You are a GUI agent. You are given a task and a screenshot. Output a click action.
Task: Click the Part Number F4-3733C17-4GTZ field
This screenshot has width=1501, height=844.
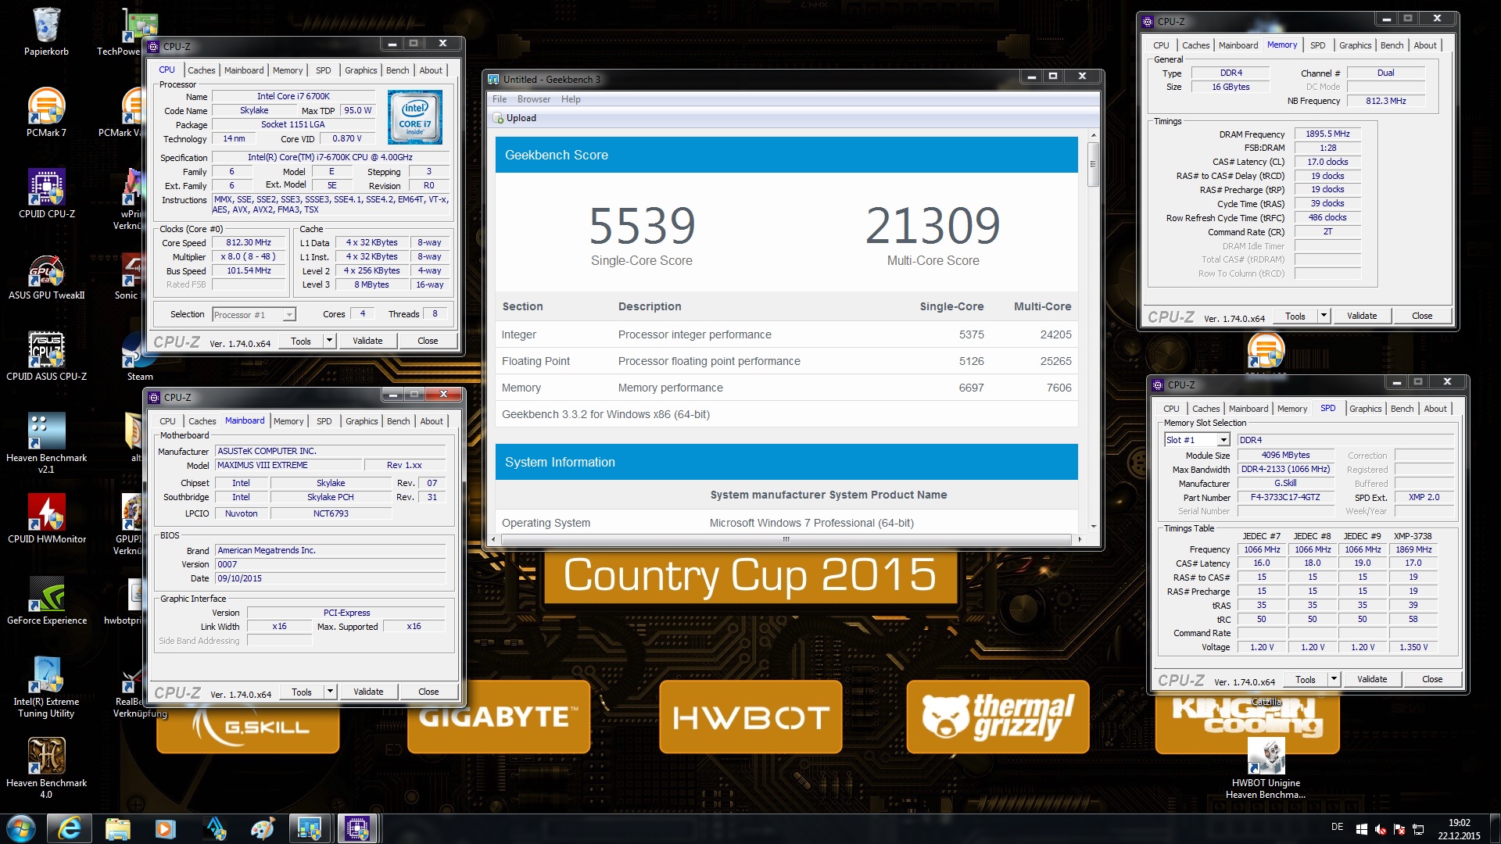(1285, 497)
